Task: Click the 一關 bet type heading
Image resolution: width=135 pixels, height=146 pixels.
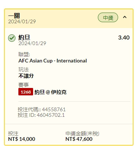Action: click(x=14, y=16)
